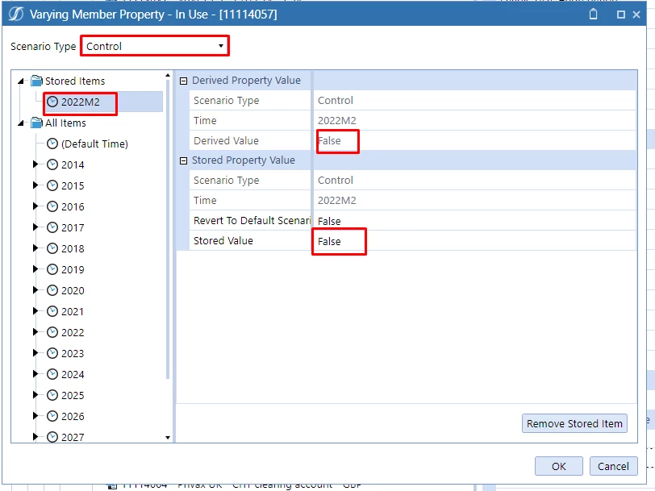
Task: Click the OneStream logo in title bar
Action: click(x=16, y=15)
